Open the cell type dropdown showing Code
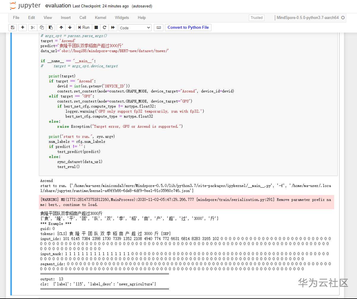This screenshot has width=357, height=299. coord(135,28)
